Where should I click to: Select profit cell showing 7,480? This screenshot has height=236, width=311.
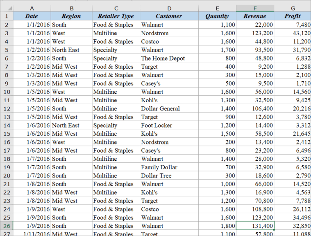pos(293,25)
